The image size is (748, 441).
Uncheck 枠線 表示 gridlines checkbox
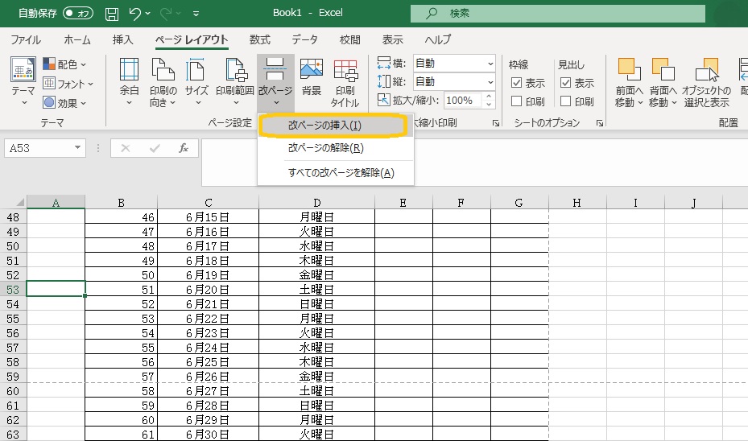coord(517,83)
